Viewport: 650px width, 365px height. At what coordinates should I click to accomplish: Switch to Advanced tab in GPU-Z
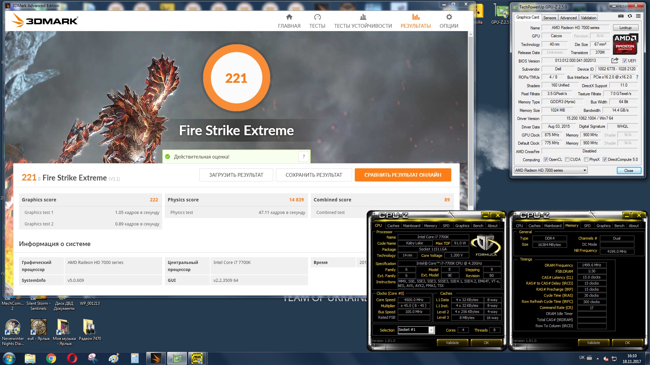pyautogui.click(x=568, y=18)
